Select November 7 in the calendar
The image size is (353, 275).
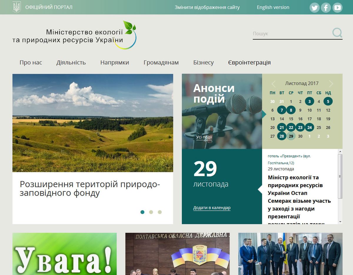282,110
